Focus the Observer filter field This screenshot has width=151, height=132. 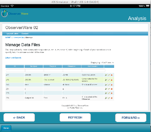pyautogui.click(x=72, y=70)
